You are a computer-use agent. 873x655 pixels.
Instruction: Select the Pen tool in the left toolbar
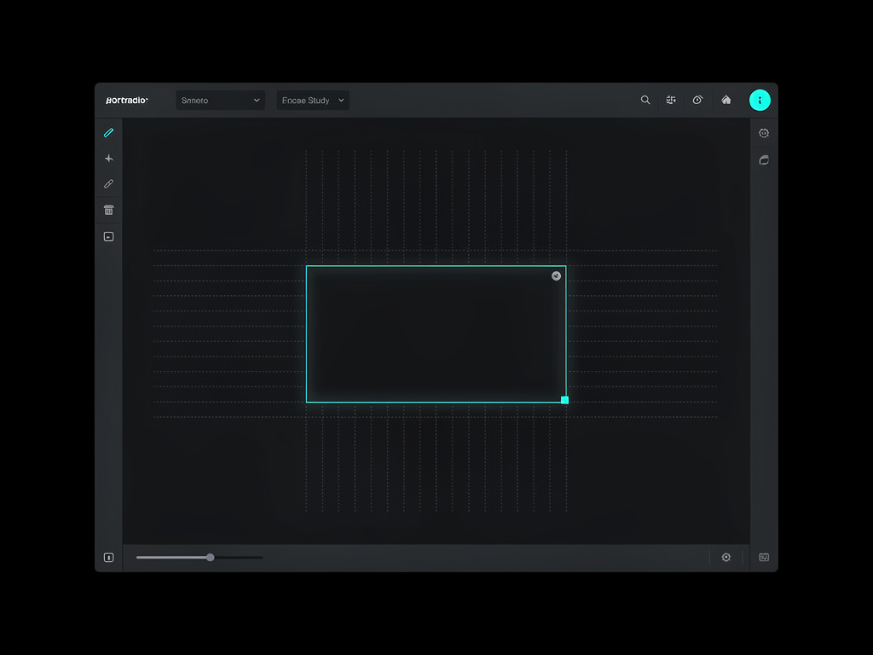[108, 132]
